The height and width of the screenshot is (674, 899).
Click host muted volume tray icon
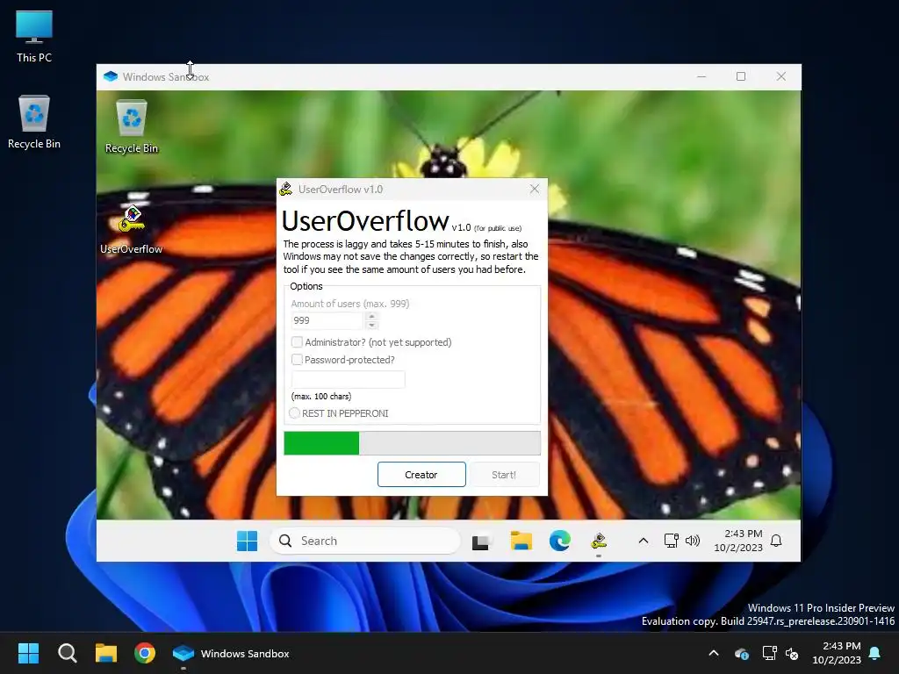tap(793, 653)
